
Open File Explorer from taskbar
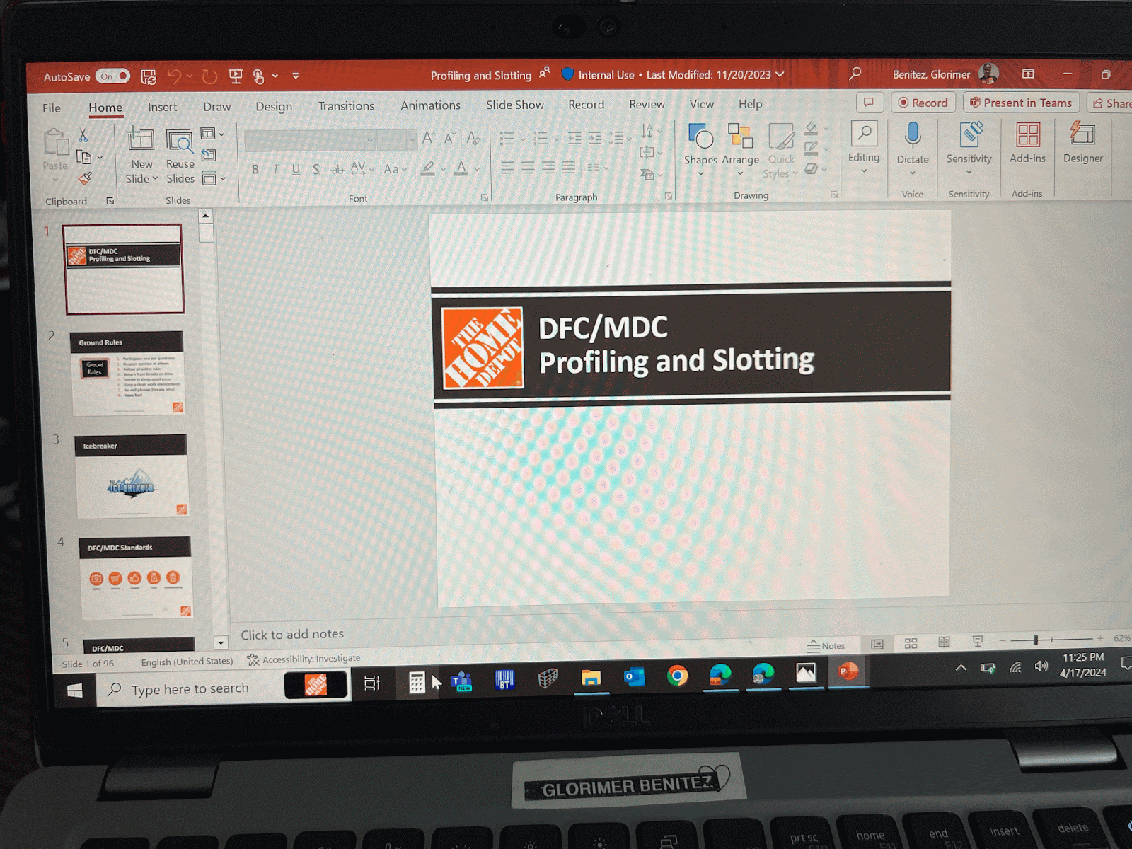pos(591,678)
